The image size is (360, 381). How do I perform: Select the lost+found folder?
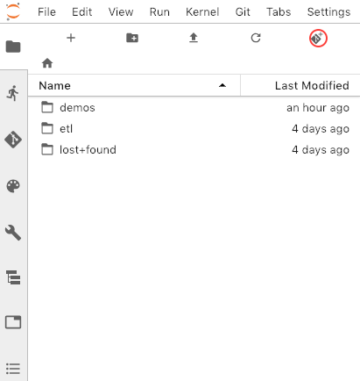tap(194, 150)
